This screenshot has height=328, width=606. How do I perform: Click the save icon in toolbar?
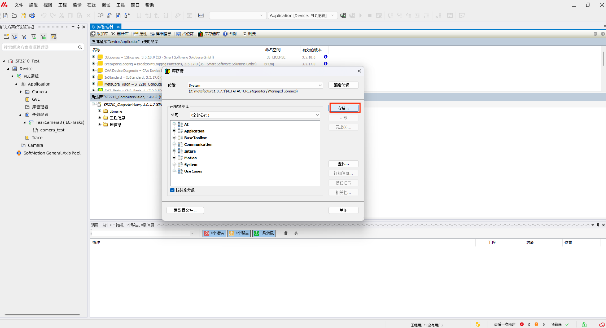point(23,15)
